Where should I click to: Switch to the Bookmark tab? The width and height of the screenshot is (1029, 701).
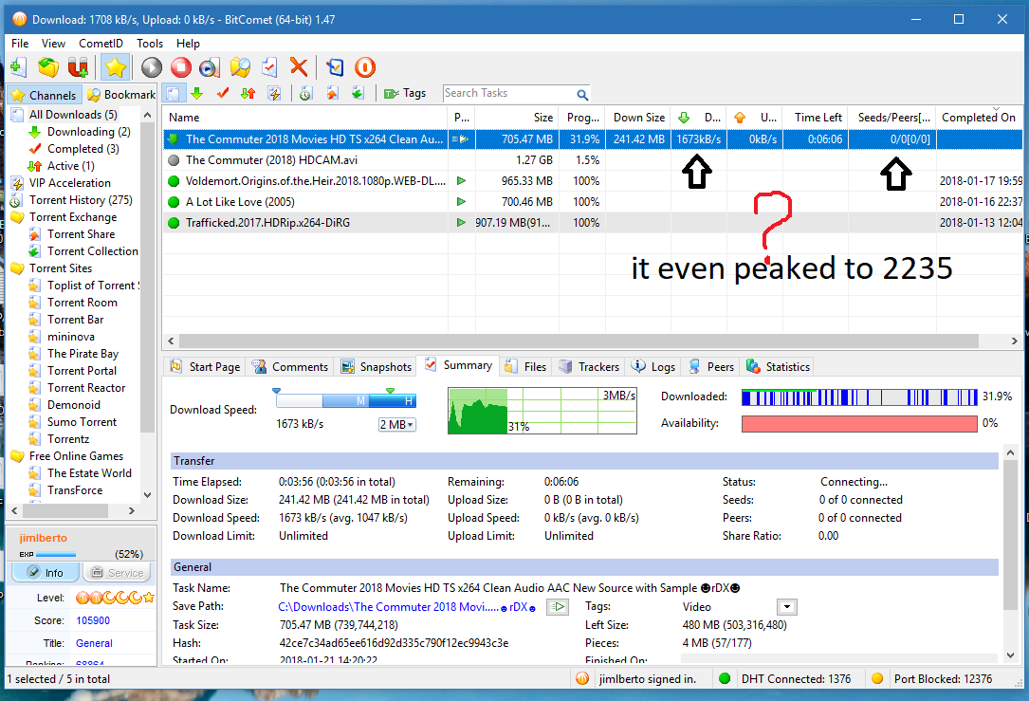120,95
